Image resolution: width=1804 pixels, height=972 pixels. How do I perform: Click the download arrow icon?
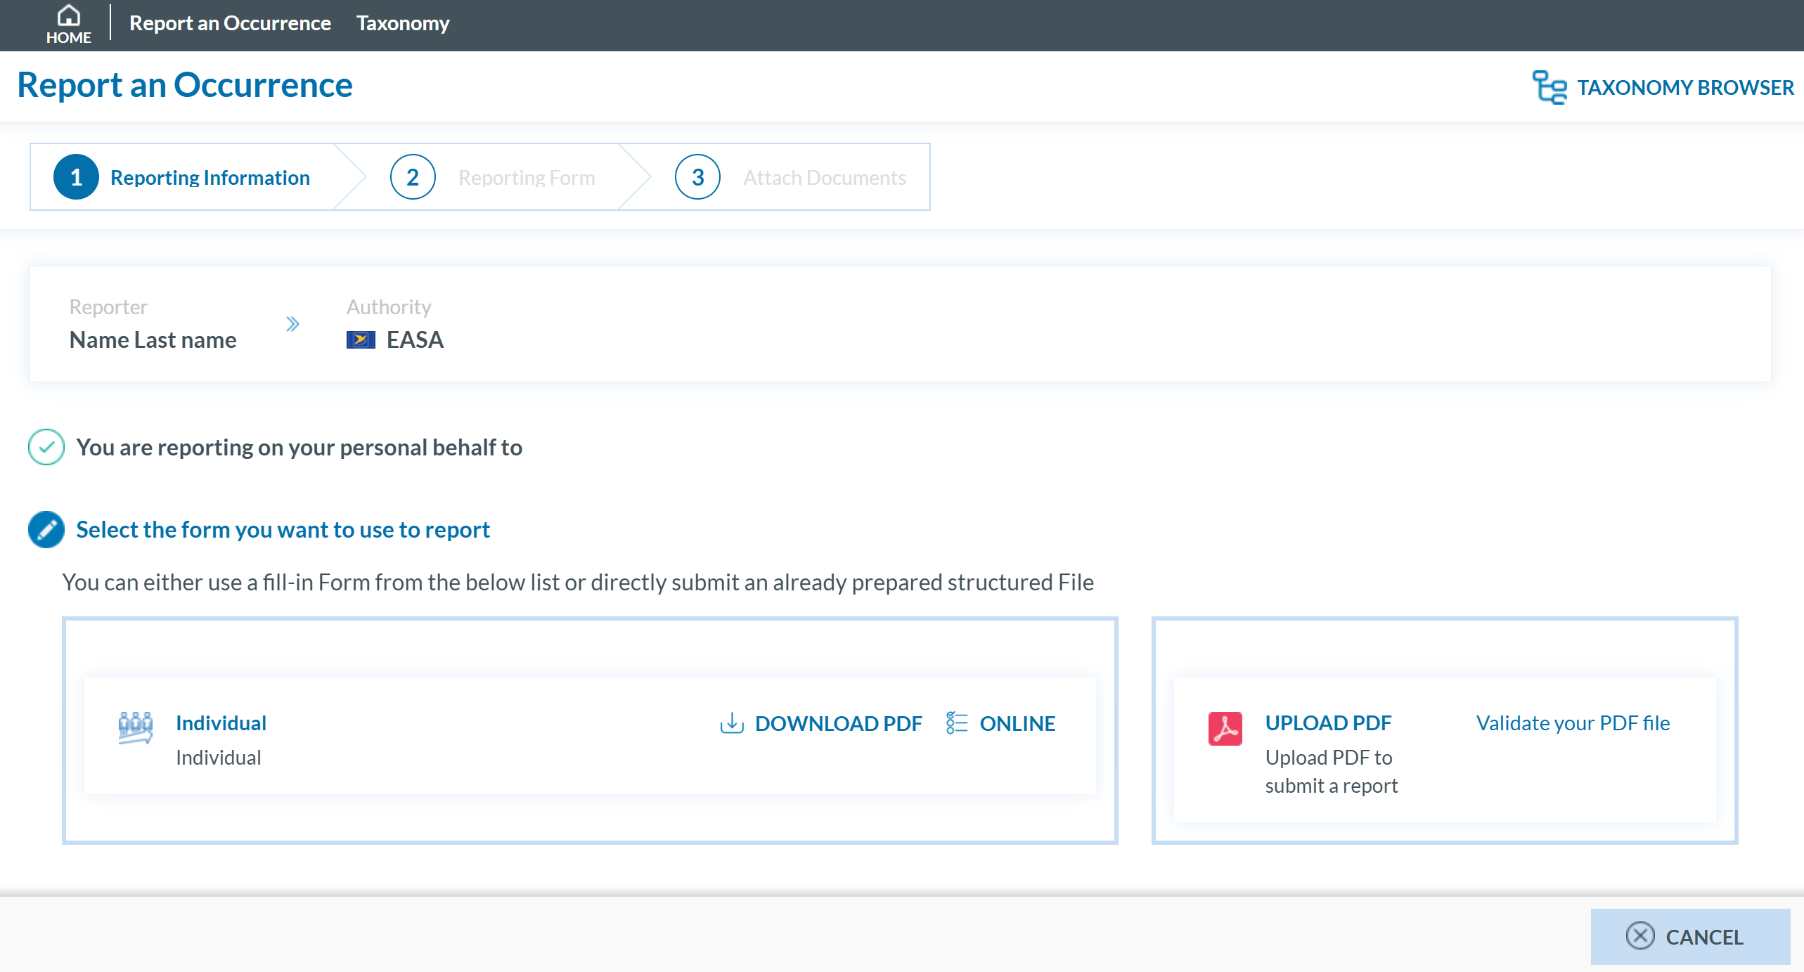pos(731,723)
